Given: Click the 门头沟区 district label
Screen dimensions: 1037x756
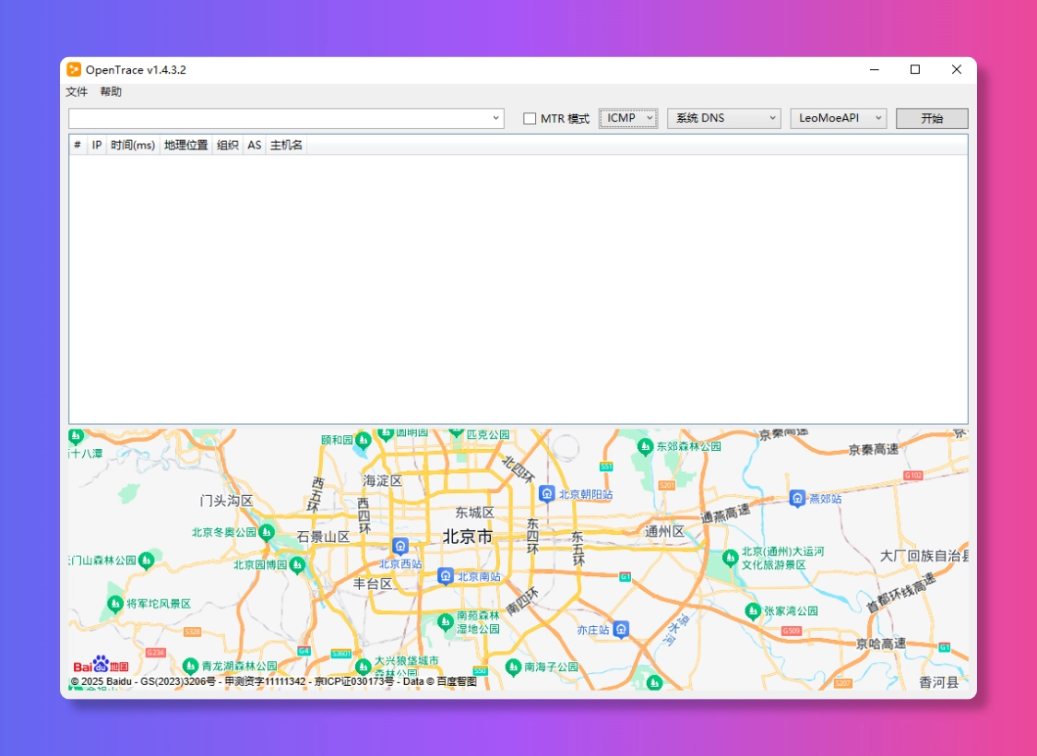Looking at the screenshot, I should pos(226,501).
